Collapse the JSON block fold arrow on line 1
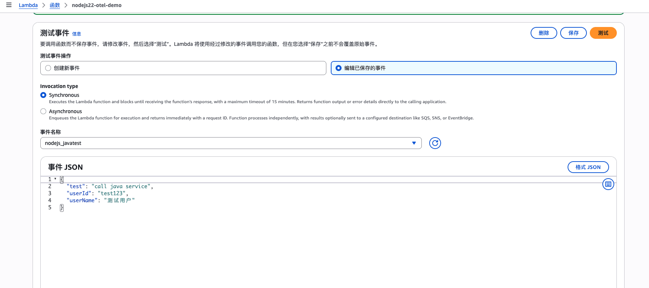The width and height of the screenshot is (649, 288). click(x=56, y=179)
